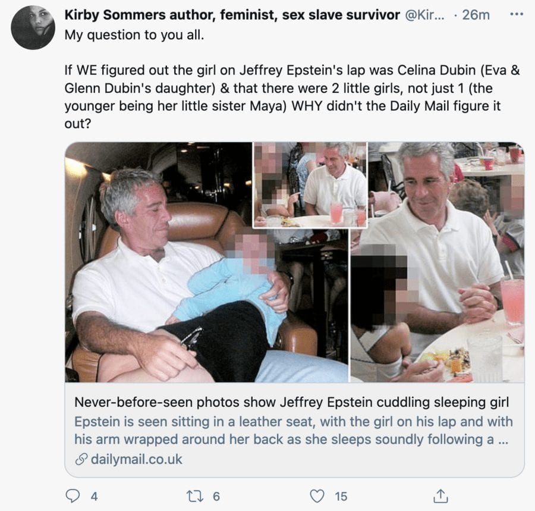Viewport: 535px width, 511px height.
Task: Open the 26m timestamp permalink
Action: (476, 15)
